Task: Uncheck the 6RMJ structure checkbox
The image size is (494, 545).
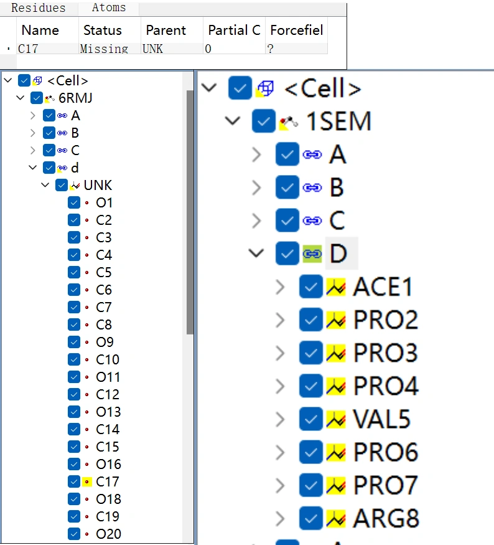Action: click(x=36, y=98)
